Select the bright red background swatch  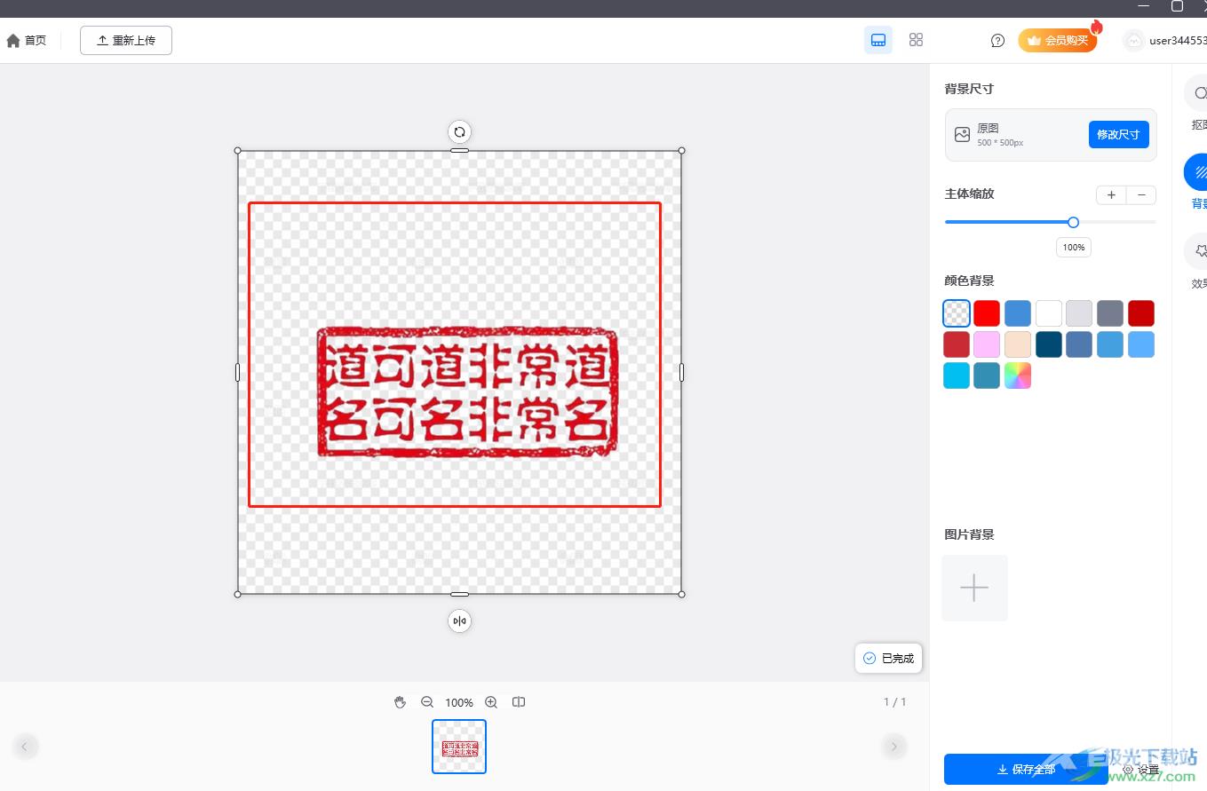coord(987,313)
